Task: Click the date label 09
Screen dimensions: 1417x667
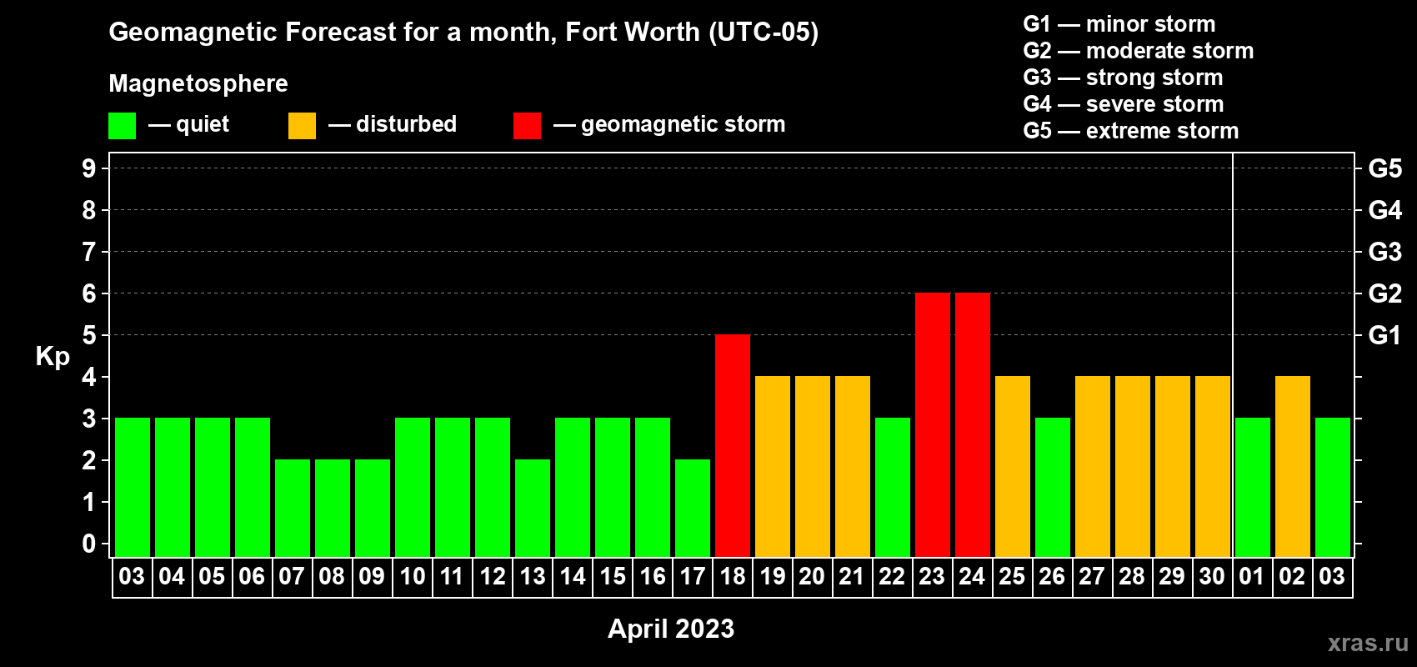Action: point(373,576)
